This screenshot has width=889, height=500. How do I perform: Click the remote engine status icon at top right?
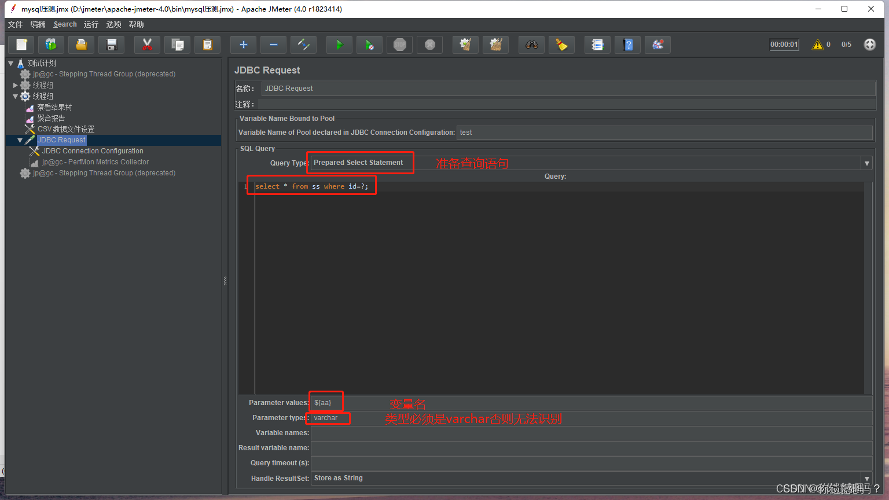coord(869,45)
